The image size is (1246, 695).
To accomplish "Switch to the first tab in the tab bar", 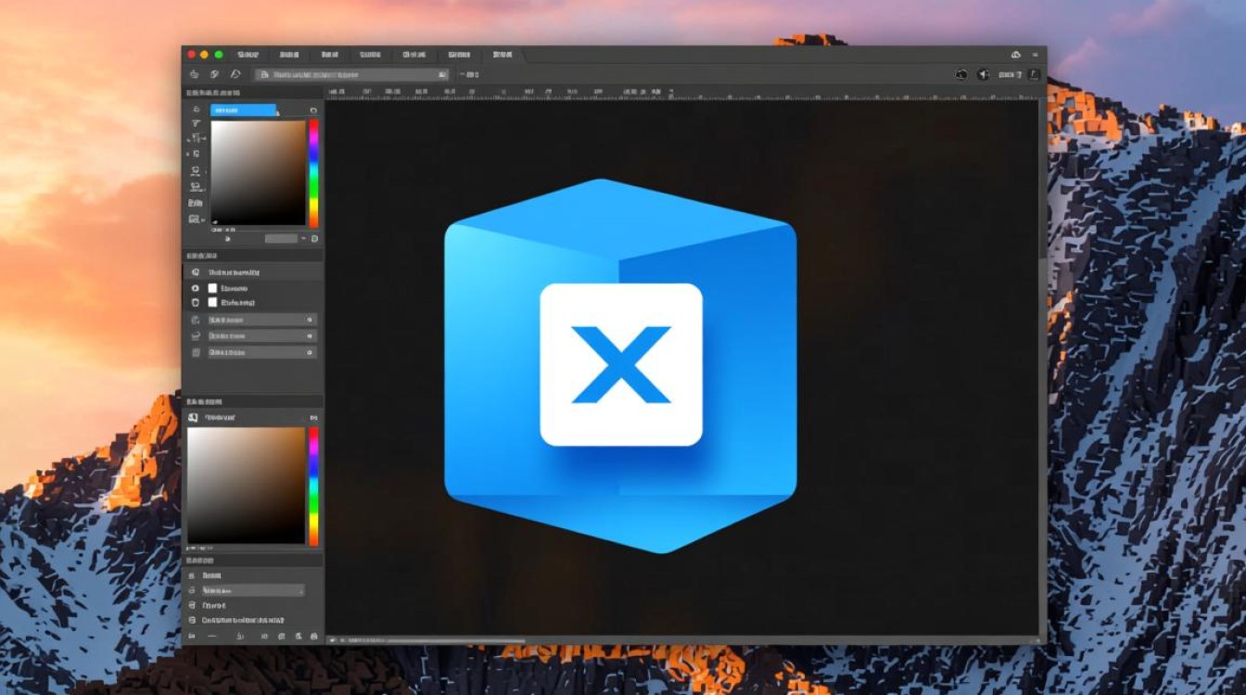I will tap(247, 55).
